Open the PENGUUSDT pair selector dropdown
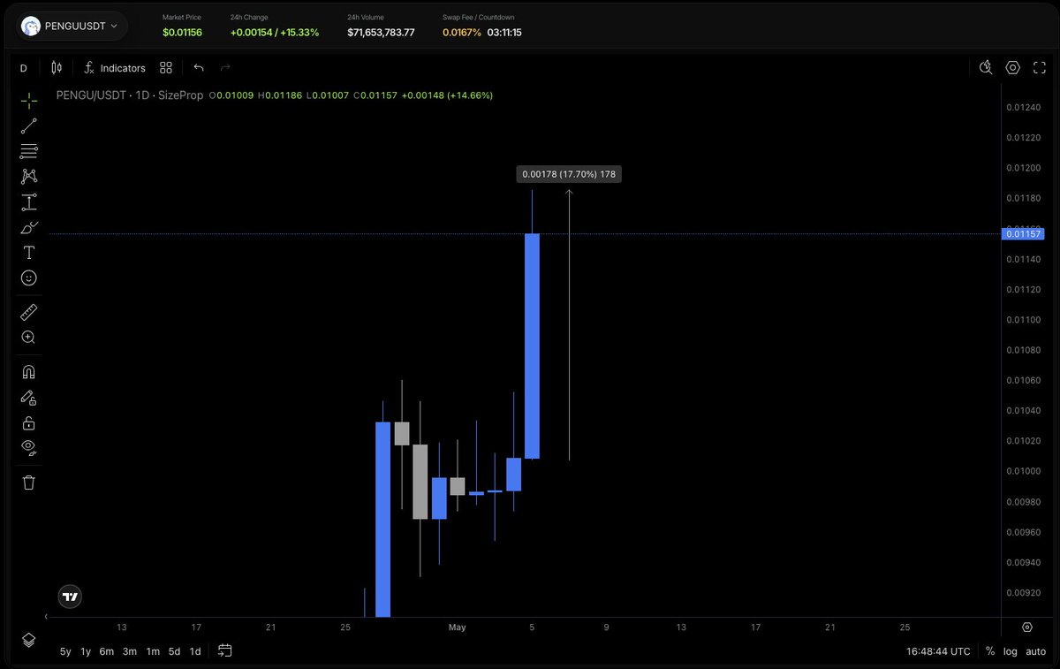This screenshot has width=1060, height=669. point(71,27)
